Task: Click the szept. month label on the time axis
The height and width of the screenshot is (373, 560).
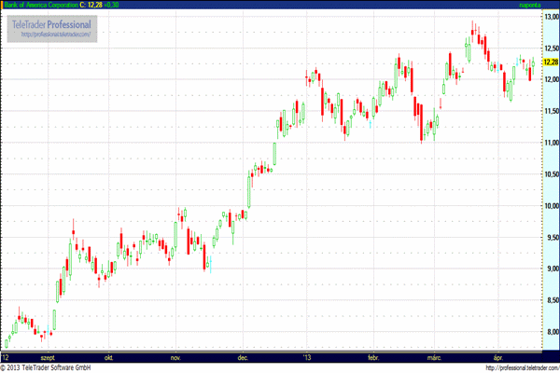Action: [x=48, y=357]
